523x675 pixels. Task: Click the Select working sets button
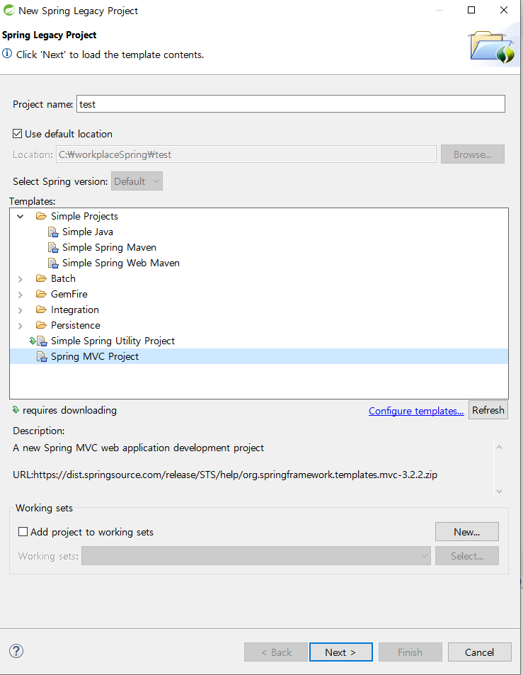point(467,556)
